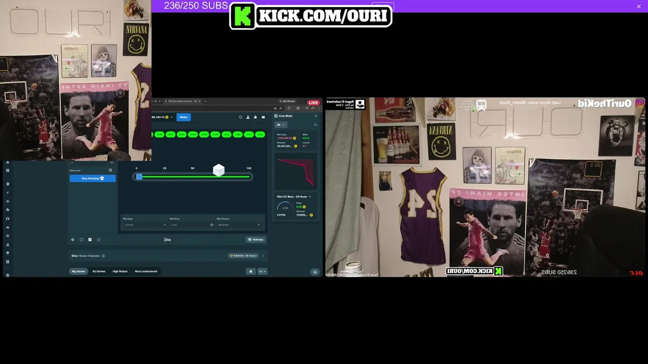
Task: Open the trophy icon in left sidebar
Action: pyautogui.click(x=8, y=253)
